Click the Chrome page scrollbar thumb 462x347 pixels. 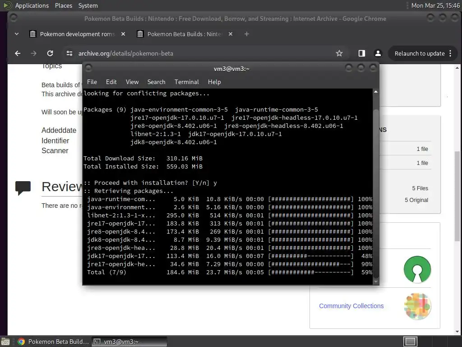point(457,196)
